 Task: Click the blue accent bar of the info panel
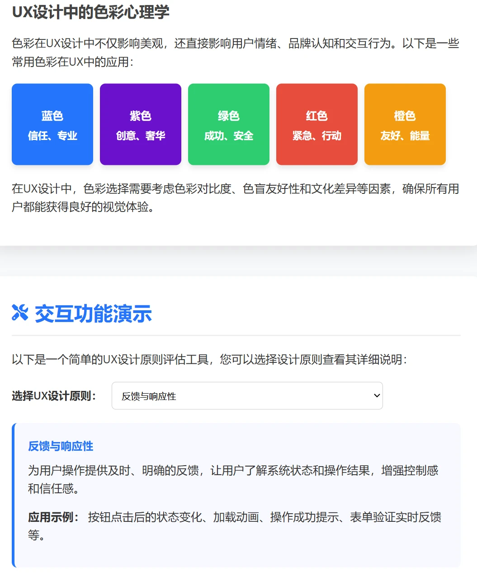(14, 494)
